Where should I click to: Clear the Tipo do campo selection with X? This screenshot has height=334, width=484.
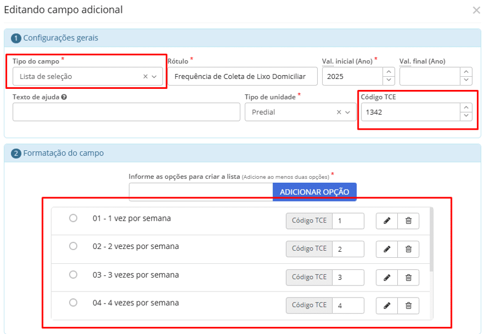tap(145, 77)
